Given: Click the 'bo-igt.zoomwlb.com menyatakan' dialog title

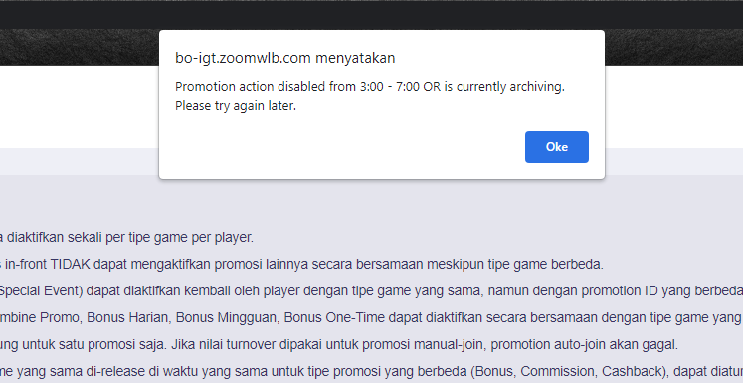Looking at the screenshot, I should click(x=284, y=58).
